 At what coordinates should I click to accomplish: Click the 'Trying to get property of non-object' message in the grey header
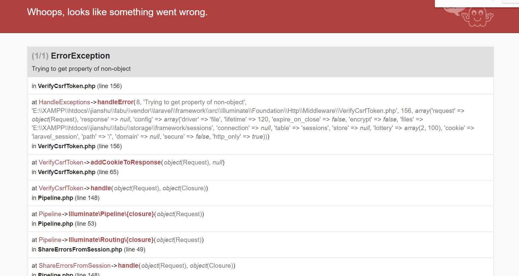[x=81, y=69]
